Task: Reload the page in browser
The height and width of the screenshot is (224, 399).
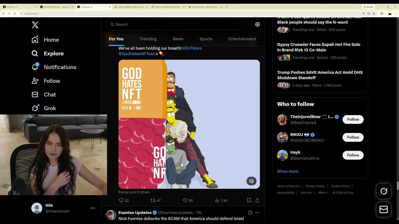Action: click(14, 13)
